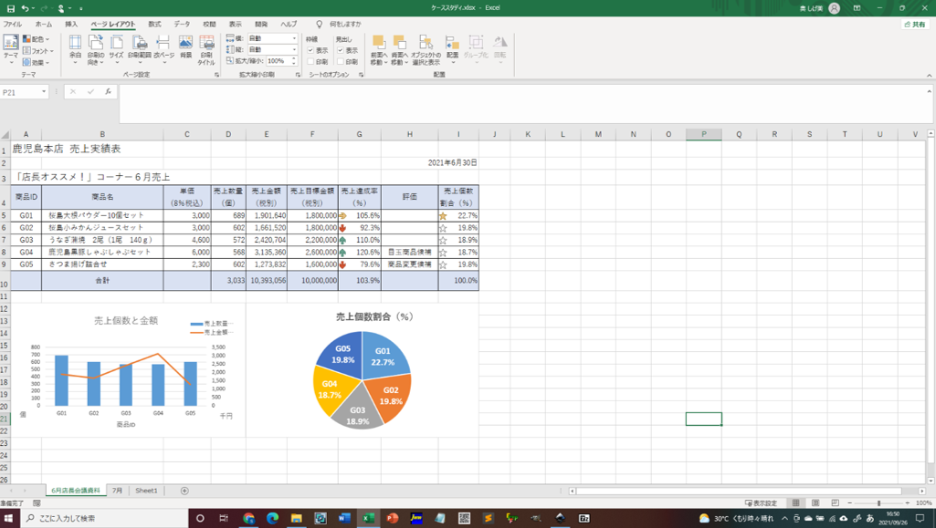Click the 背景 background icon
This screenshot has height=528, width=936.
pos(185,47)
